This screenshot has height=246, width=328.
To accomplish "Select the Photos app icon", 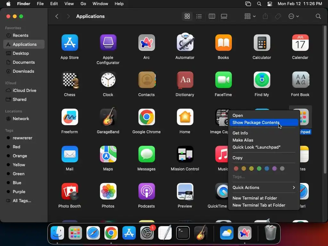I will [108, 192].
